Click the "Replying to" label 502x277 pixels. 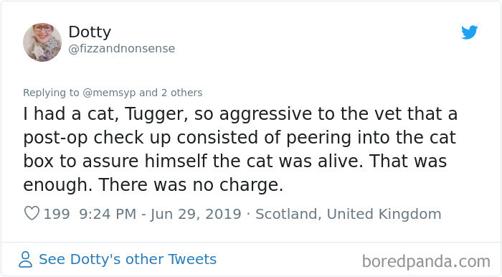[x=51, y=93]
